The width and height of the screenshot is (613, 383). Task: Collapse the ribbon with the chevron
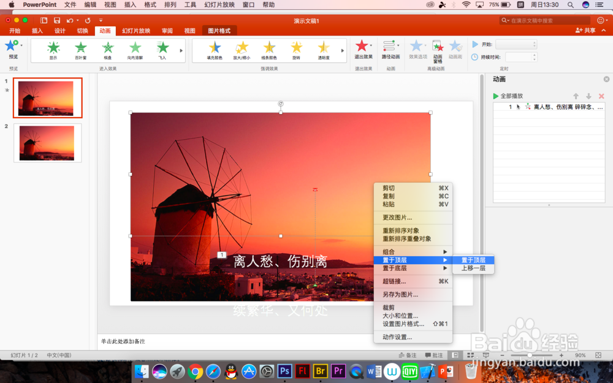(x=604, y=31)
